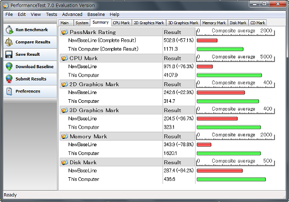The width and height of the screenshot is (289, 202).
Task: Click the Disk Mark section icon
Action: (65, 162)
